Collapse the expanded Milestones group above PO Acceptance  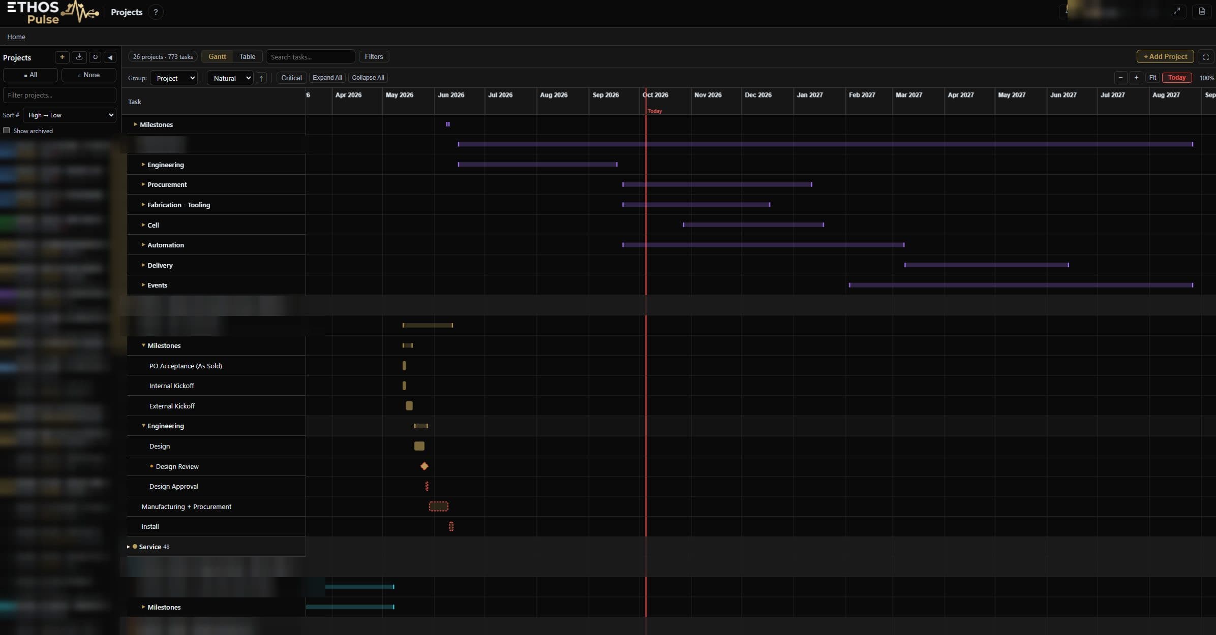[143, 345]
